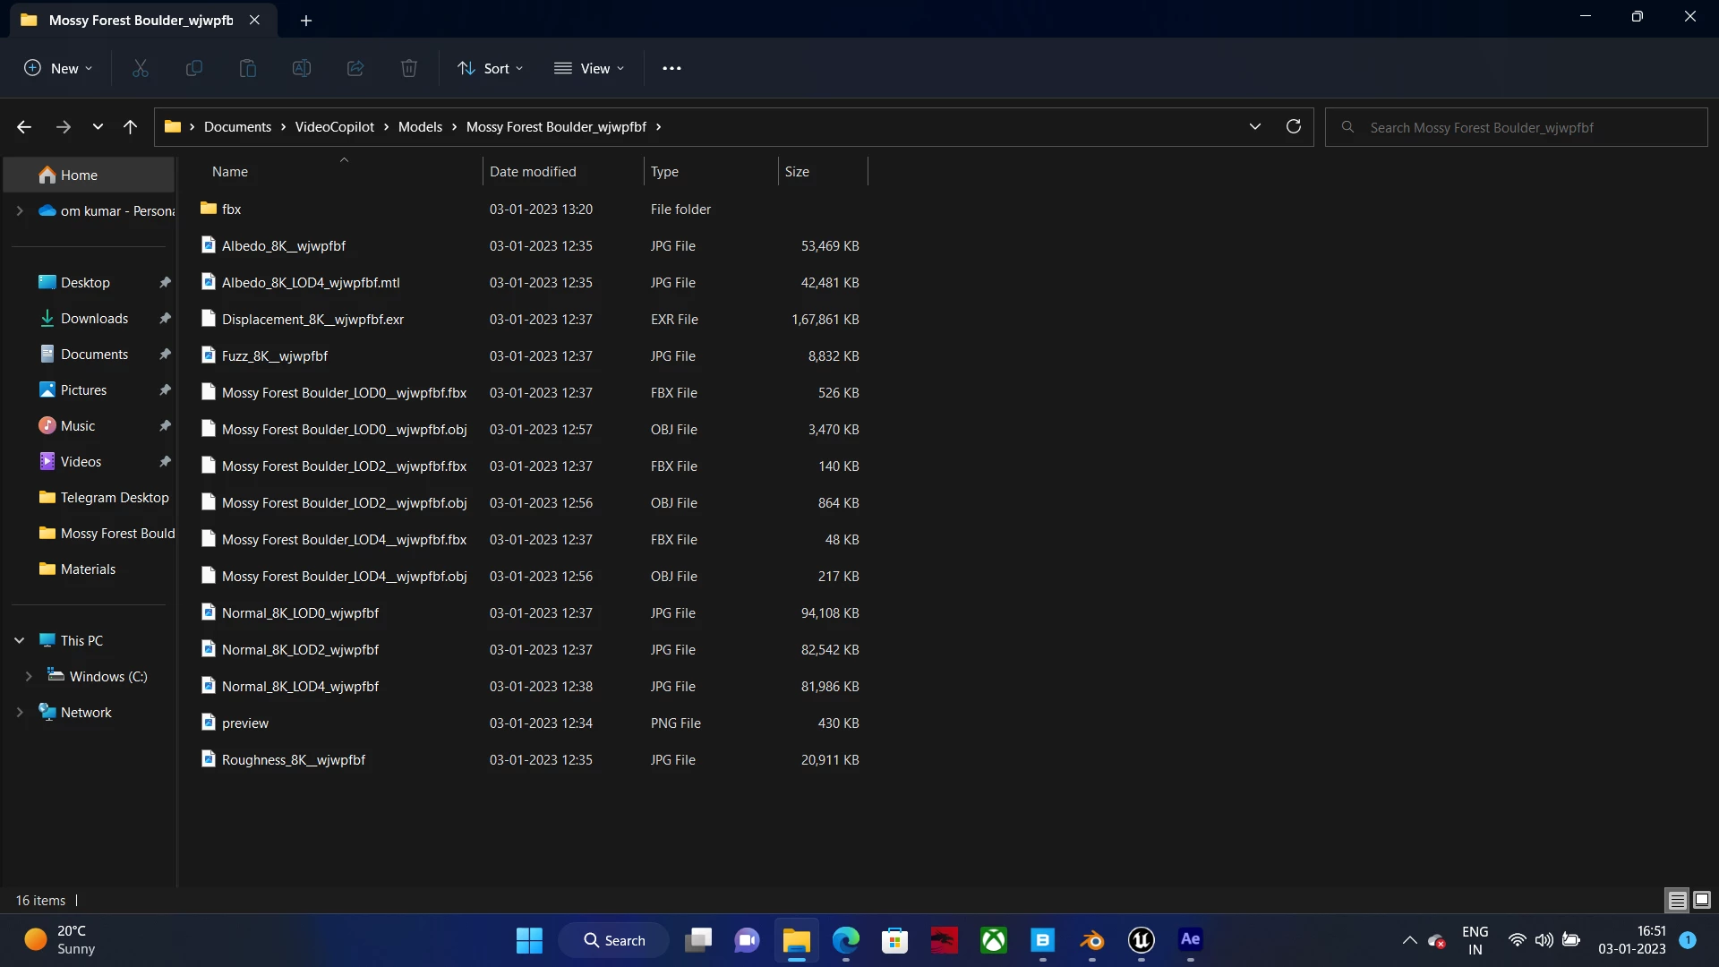This screenshot has height=967, width=1719.
Task: Click the Cut scissors icon in toolbar
Action: [x=141, y=68]
